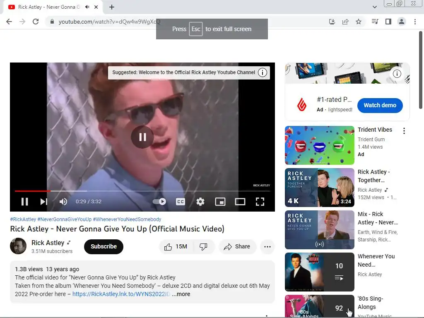Open RickAstley.lnk.to pre-order link

tap(121, 294)
